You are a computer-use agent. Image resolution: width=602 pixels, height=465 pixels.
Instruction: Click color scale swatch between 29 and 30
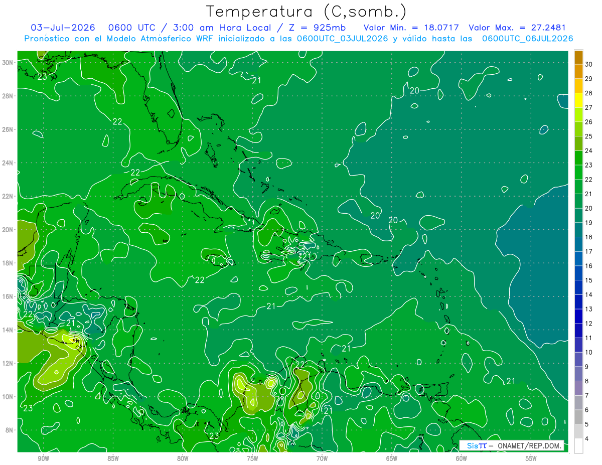(x=578, y=71)
